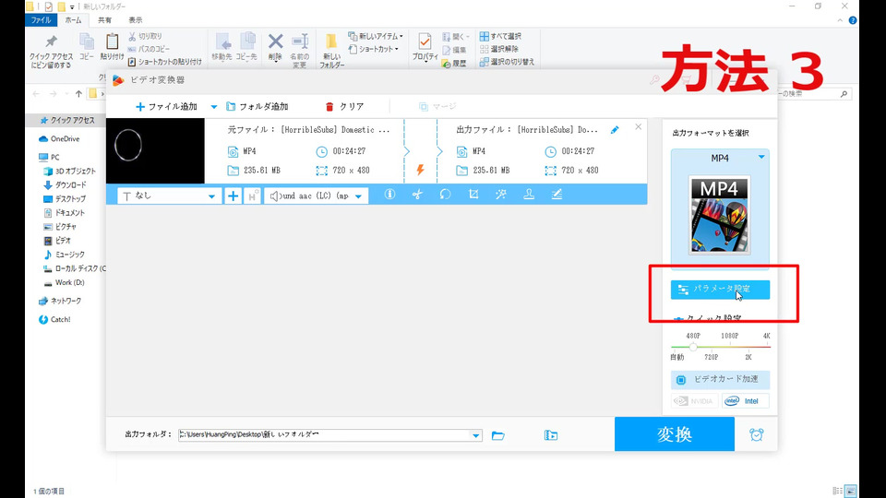
Task: Select ダウンロード in Explorer sidebar
Action: pos(65,185)
